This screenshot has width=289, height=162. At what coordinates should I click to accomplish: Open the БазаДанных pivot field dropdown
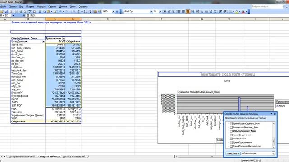coord(44,41)
